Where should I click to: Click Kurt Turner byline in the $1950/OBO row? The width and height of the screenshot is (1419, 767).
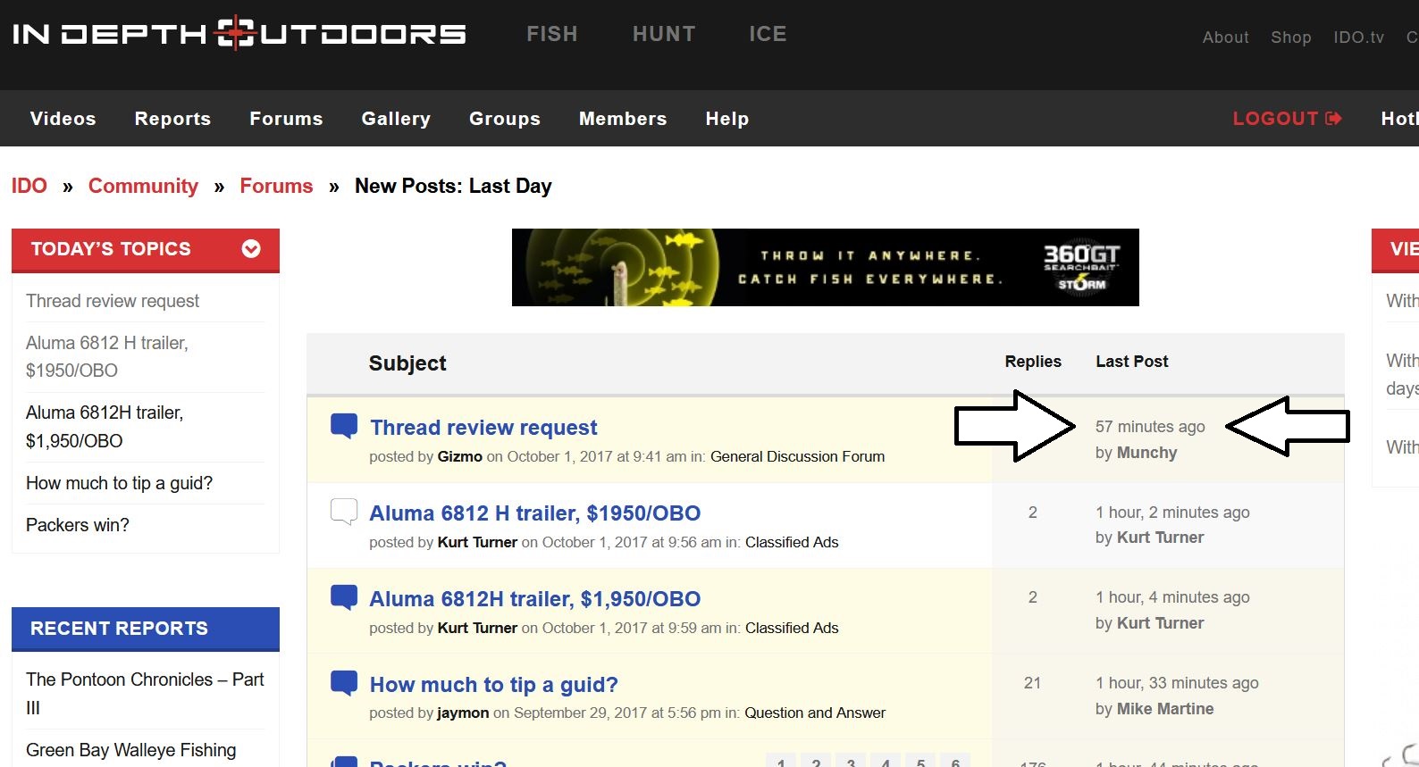[x=477, y=542]
